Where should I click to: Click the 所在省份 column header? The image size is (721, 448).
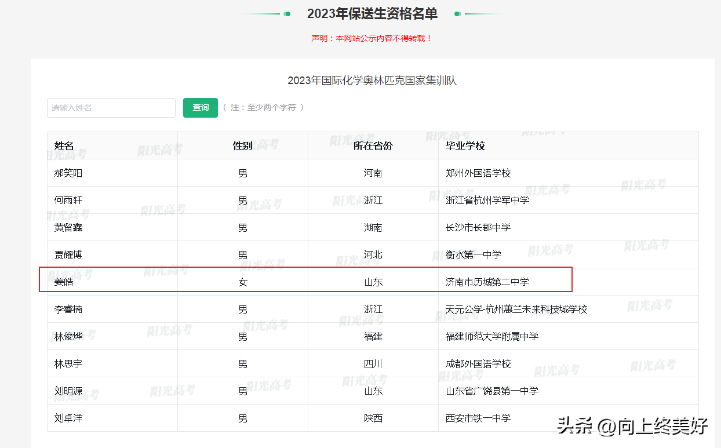(373, 145)
